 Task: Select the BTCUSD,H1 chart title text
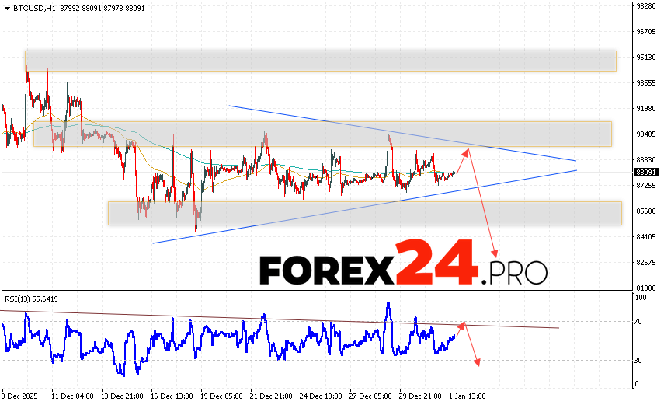[x=33, y=7]
